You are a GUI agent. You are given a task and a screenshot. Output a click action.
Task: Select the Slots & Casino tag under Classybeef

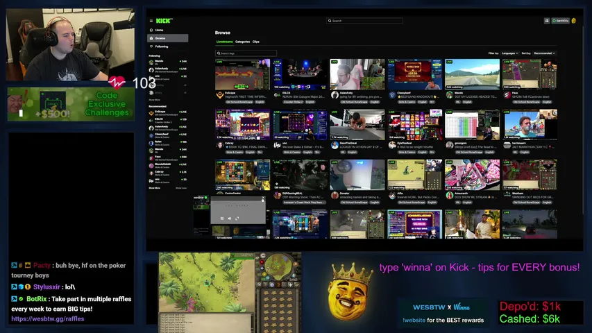[x=407, y=102]
